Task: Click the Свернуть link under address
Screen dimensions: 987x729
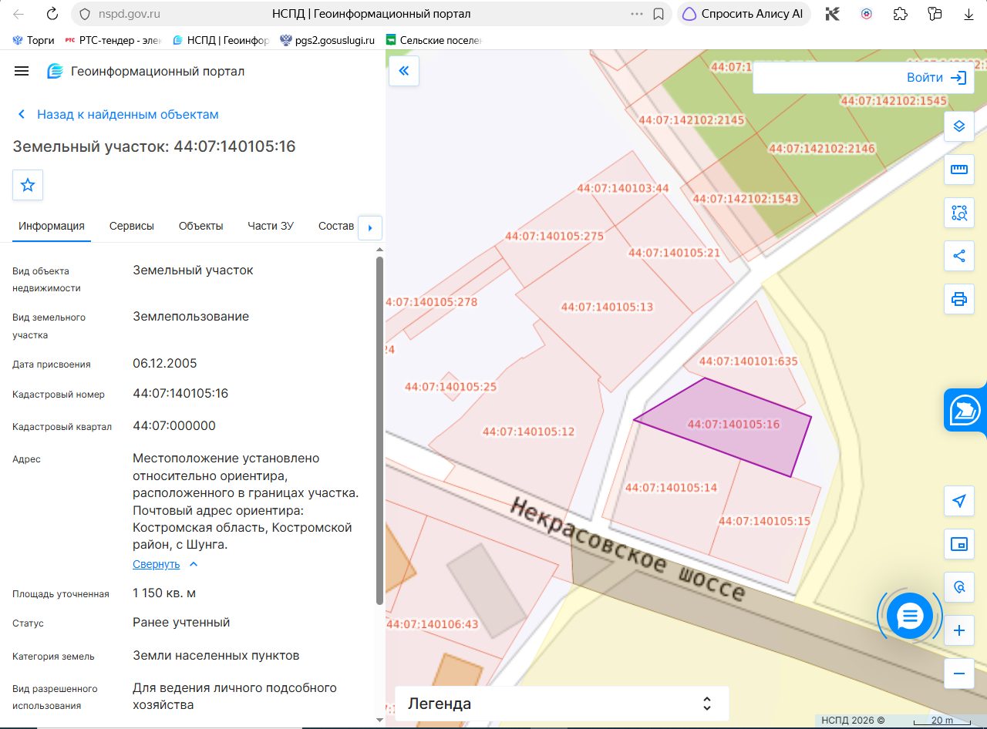Action: click(156, 564)
